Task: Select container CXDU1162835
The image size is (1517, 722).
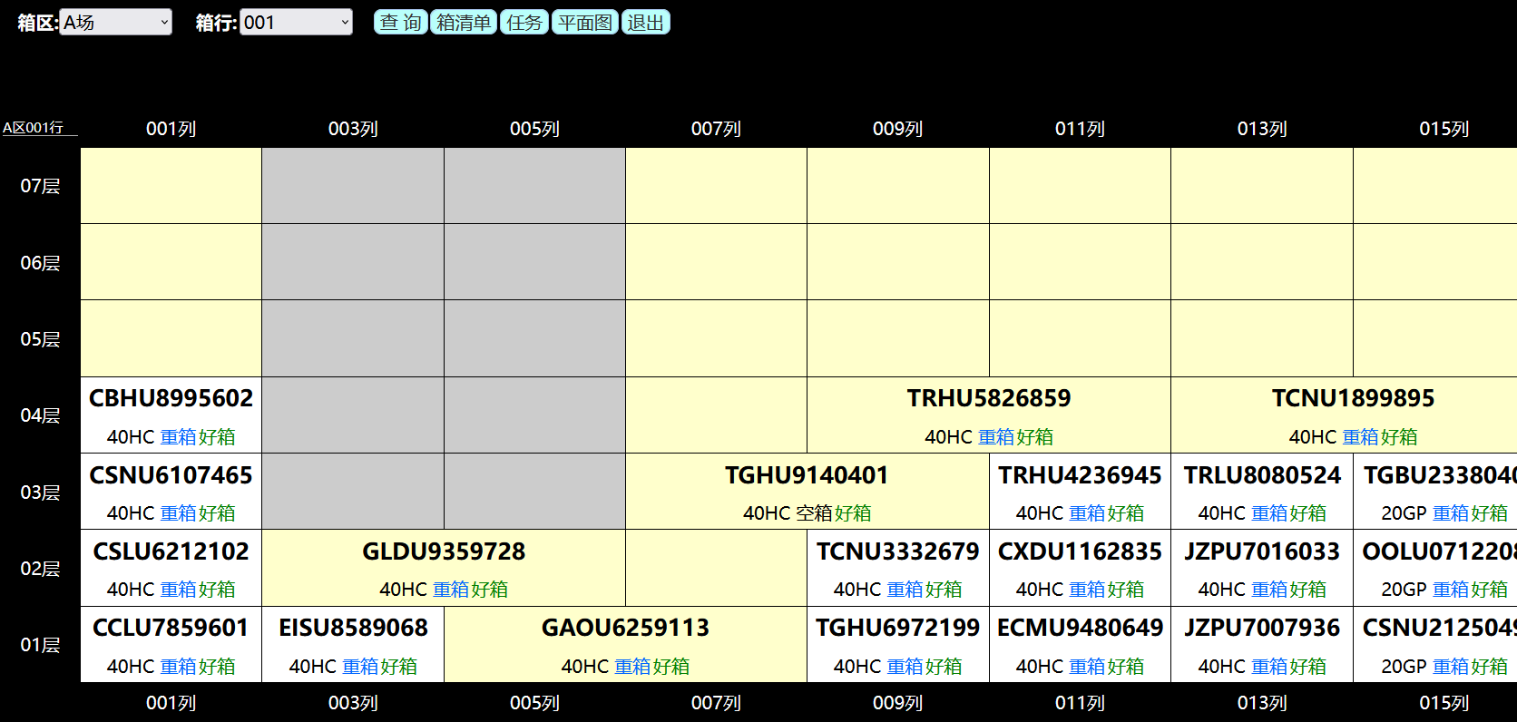Action: 1080,551
